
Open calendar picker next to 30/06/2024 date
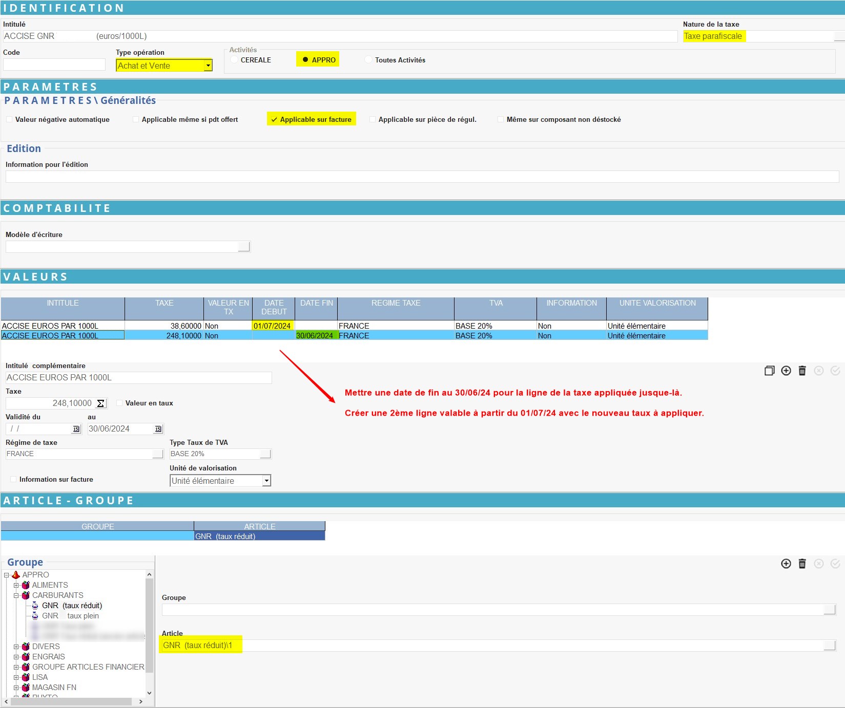158,429
